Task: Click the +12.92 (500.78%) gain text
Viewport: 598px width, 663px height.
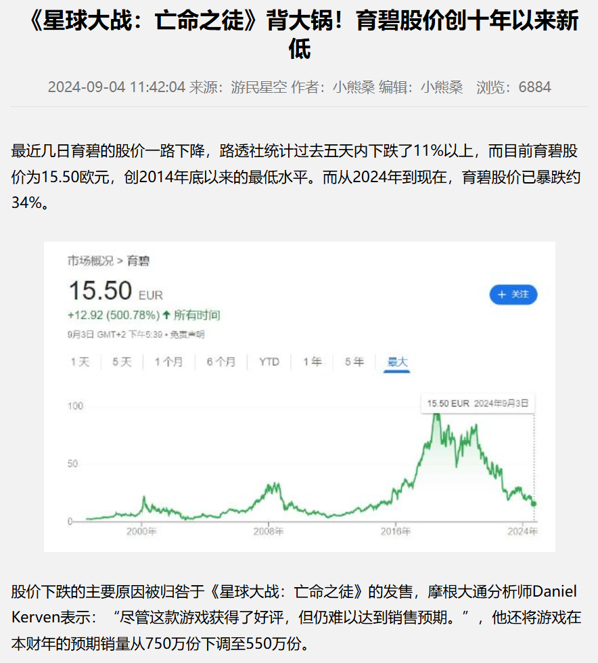Action: [x=114, y=315]
